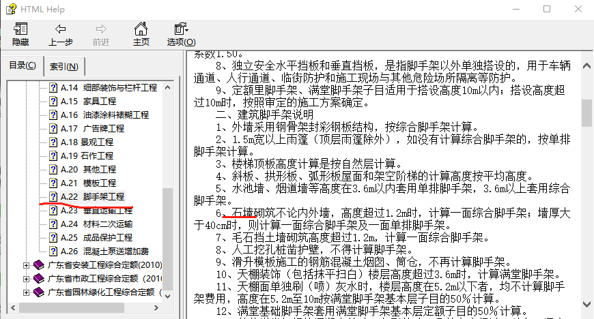
Task: Click the line 3、楼梯顶板高度计算是按自然层计算
Action: click(309, 164)
